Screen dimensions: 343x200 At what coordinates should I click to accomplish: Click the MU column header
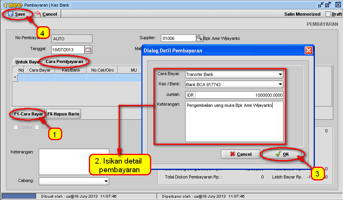pos(134,70)
